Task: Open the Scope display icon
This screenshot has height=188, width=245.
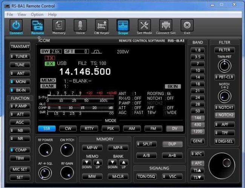Action: [x=123, y=25]
